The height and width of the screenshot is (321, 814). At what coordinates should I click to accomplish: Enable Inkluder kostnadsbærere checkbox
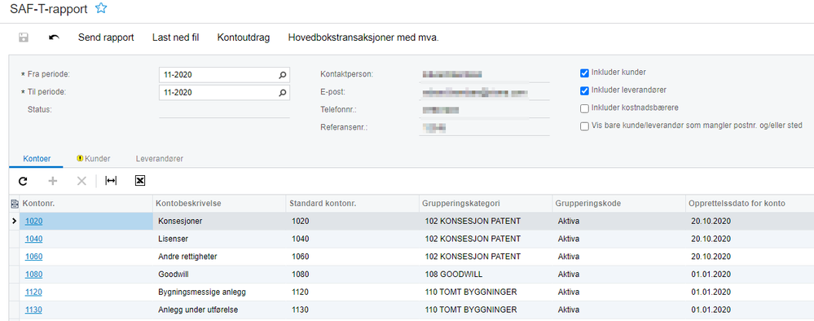584,108
